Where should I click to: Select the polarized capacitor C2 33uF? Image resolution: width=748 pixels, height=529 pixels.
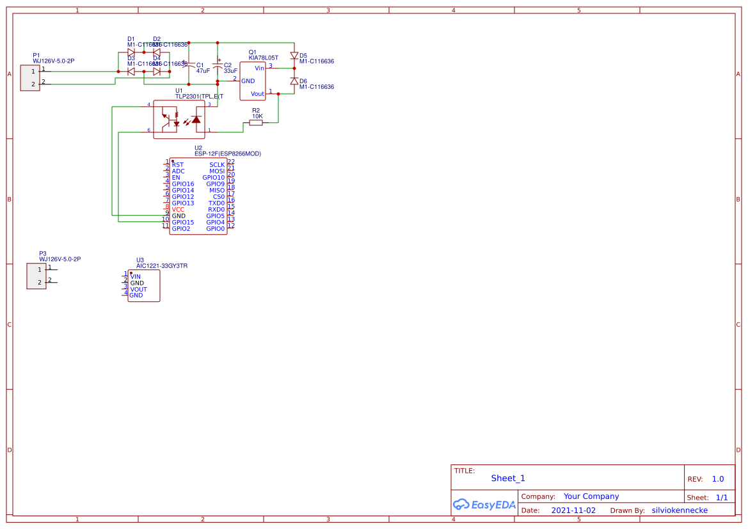[x=218, y=64]
